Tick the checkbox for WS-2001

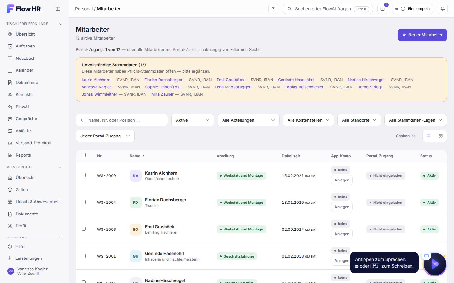[x=84, y=256]
